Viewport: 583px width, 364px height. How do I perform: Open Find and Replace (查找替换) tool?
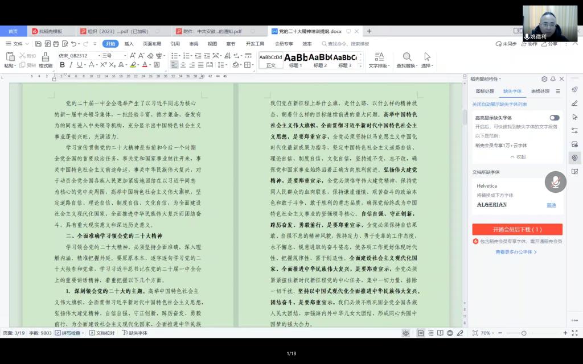(407, 60)
